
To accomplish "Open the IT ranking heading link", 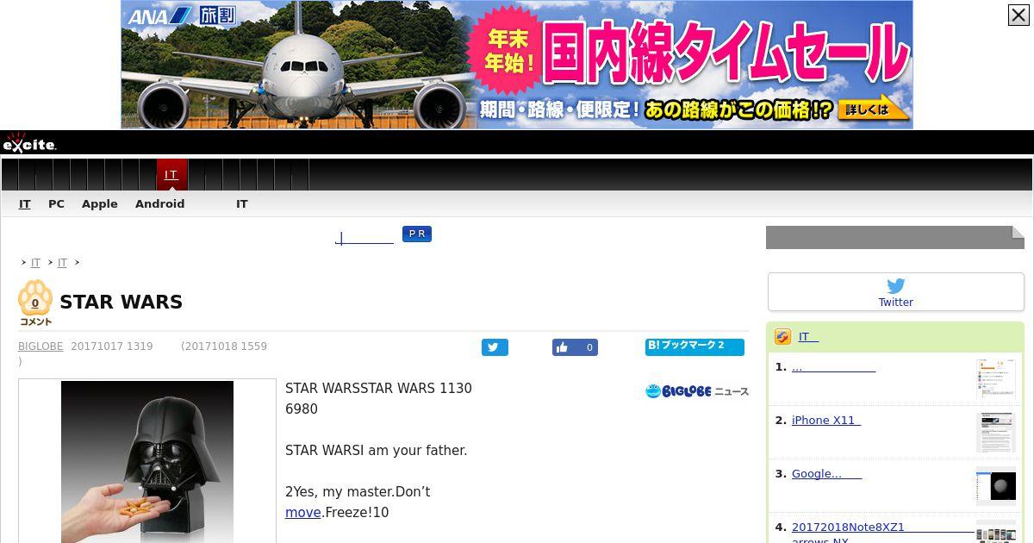I will point(808,337).
